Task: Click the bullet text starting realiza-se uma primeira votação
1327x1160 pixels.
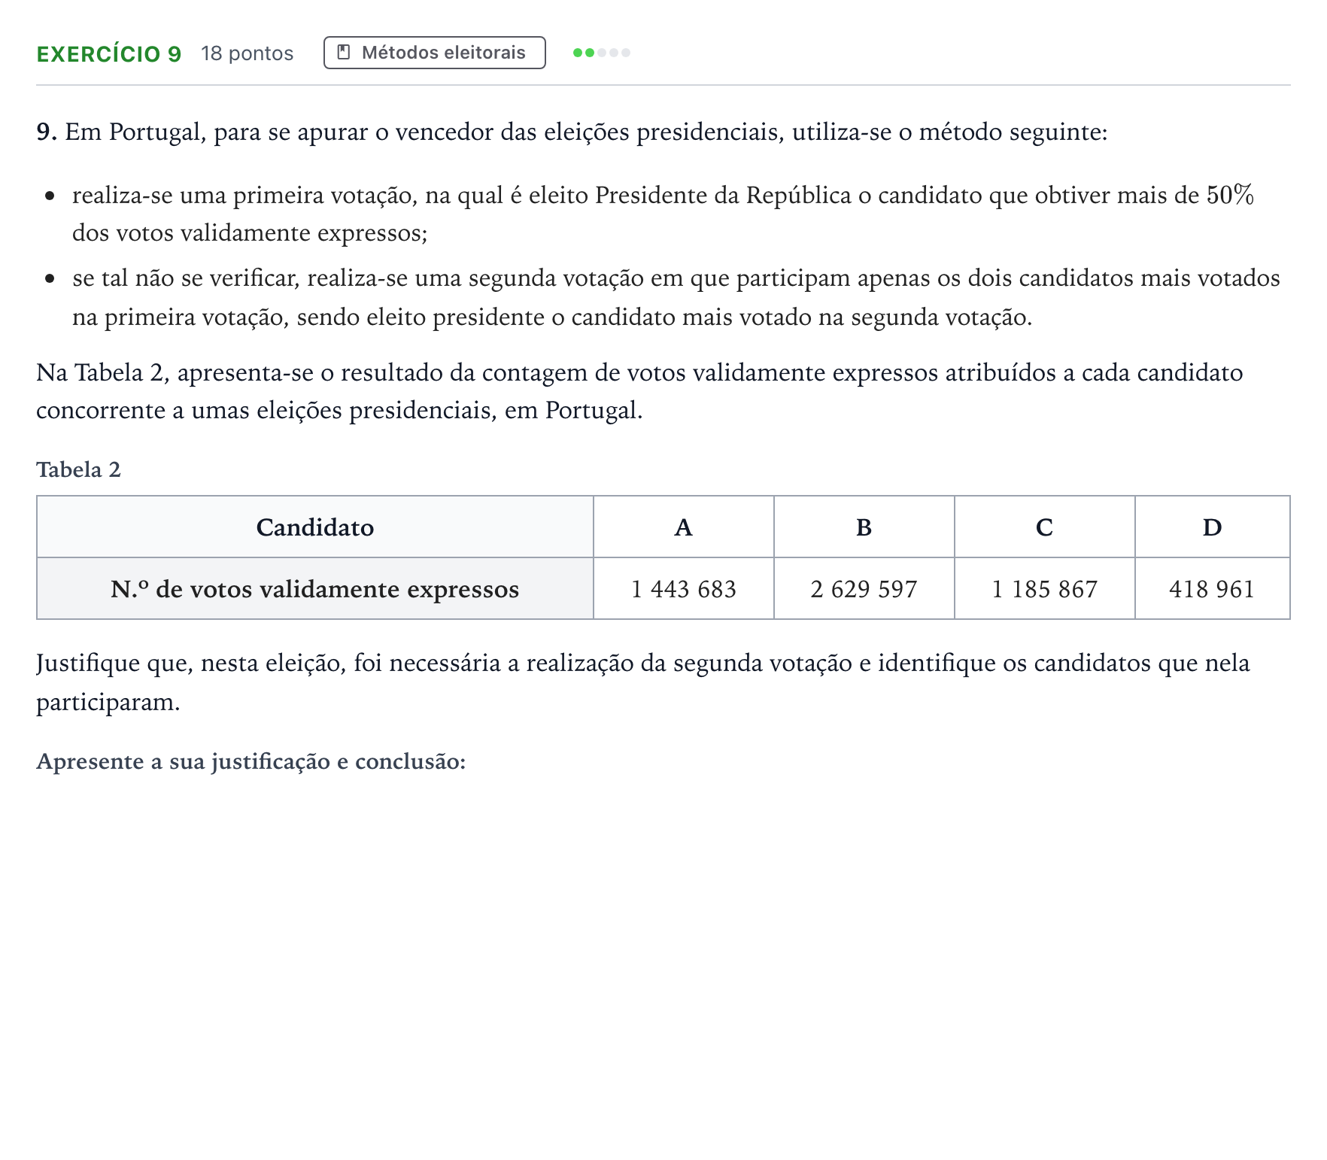Action: (663, 214)
